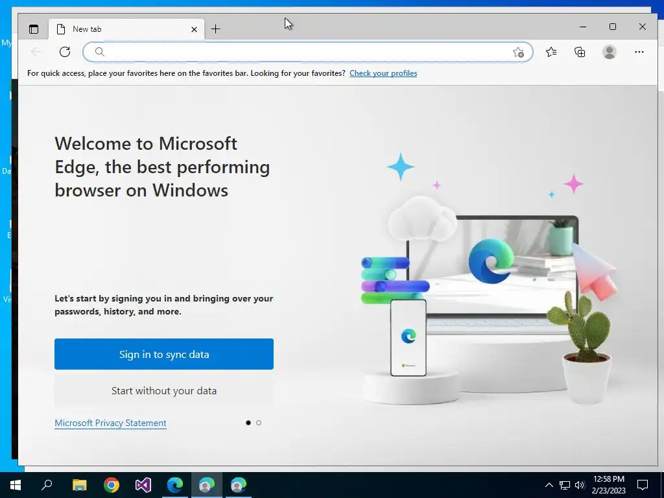This screenshot has width=664, height=498.
Task: Focus the address bar search field
Action: click(308, 52)
